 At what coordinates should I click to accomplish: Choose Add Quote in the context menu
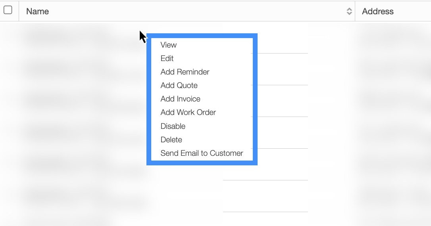(179, 85)
